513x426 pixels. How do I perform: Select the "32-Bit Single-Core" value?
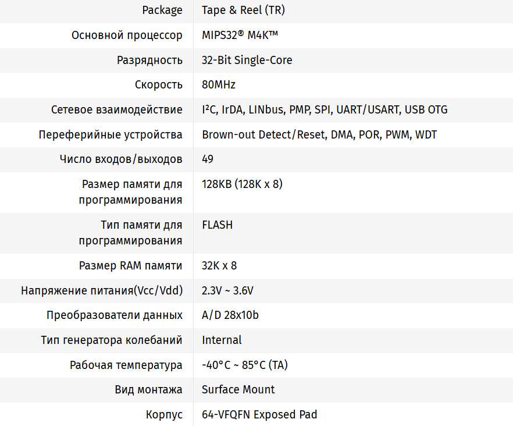click(x=247, y=60)
